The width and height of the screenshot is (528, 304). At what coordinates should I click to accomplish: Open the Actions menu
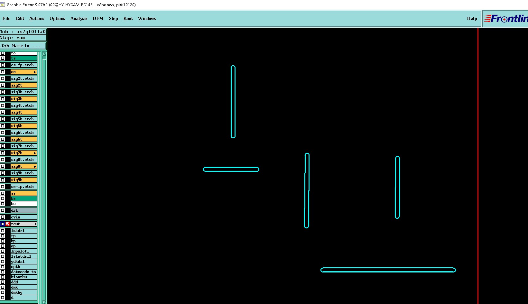click(x=37, y=18)
